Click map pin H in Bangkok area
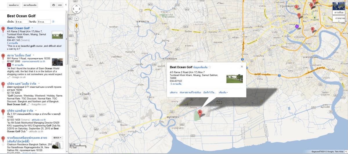Image resolution: width=348 pixels, height=154 pixels. point(299,16)
